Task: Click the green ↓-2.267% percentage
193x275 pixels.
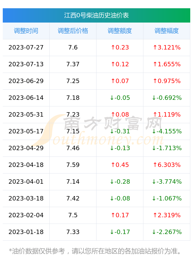Action: point(167,232)
